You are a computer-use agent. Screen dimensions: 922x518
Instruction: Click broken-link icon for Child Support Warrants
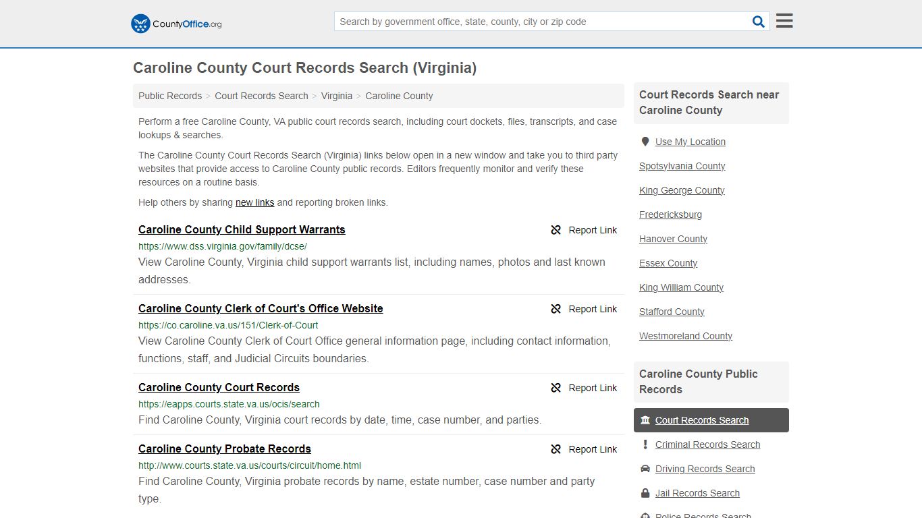(556, 230)
